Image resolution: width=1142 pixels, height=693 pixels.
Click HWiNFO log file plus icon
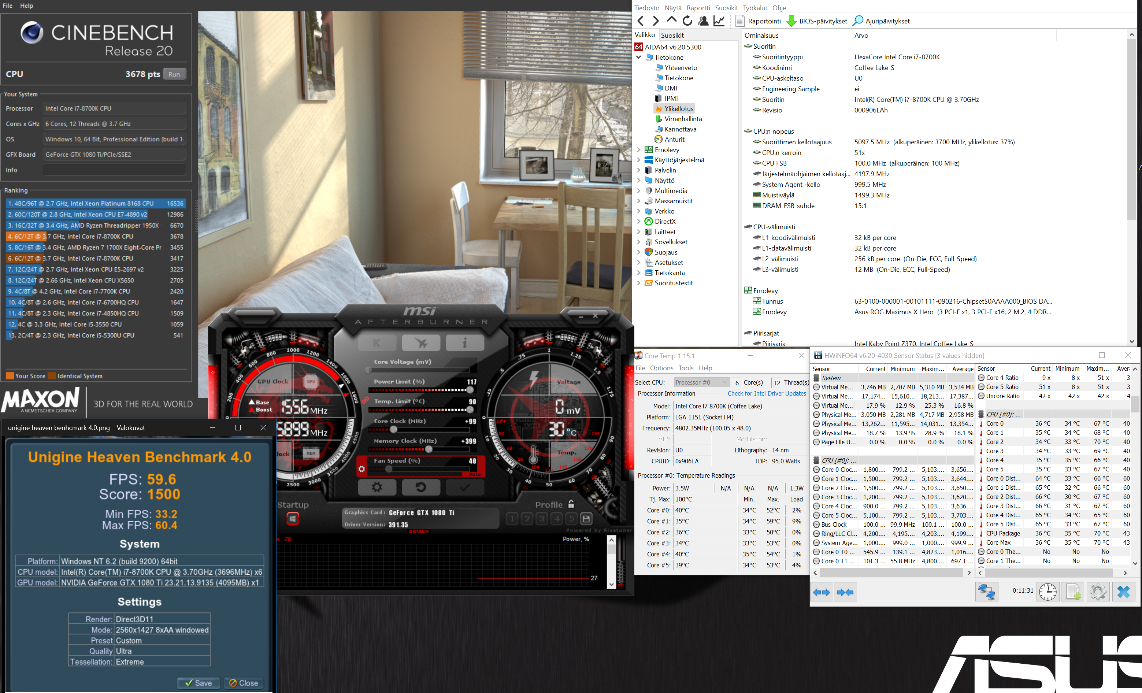point(1073,592)
